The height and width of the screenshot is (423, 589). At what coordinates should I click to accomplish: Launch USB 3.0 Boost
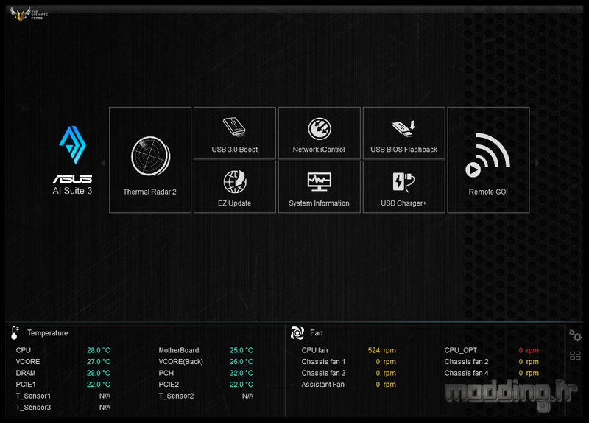coord(235,133)
